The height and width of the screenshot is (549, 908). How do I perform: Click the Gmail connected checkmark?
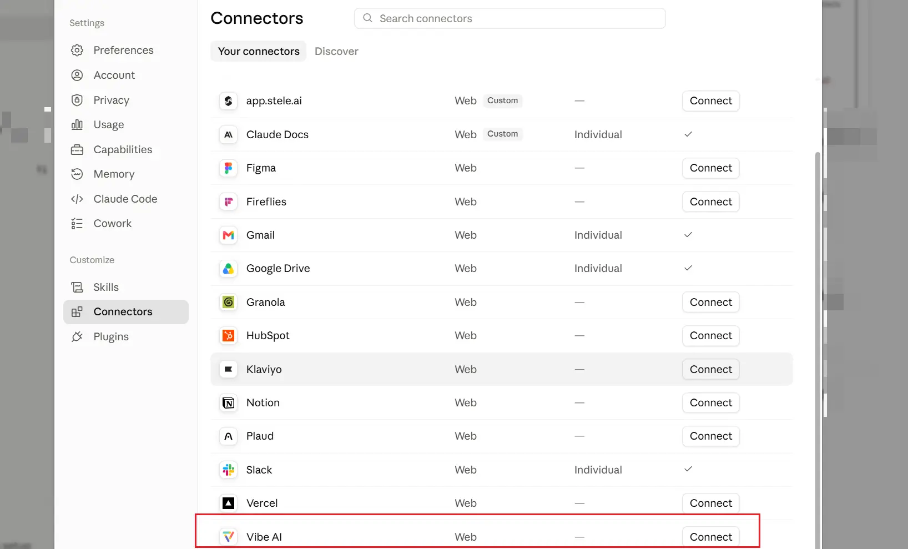coord(688,235)
